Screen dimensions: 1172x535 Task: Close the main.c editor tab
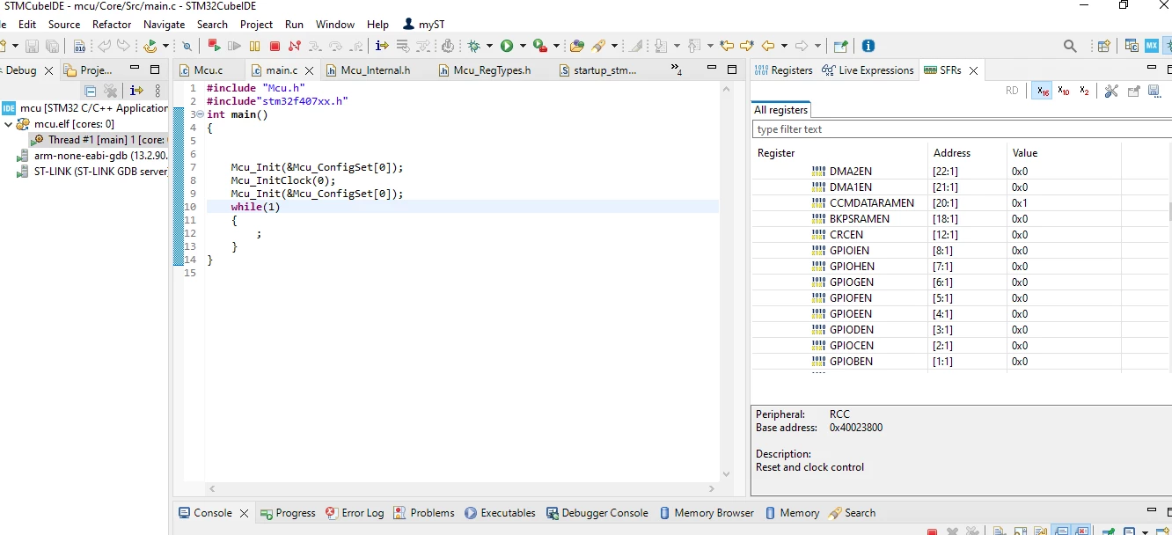[311, 70]
